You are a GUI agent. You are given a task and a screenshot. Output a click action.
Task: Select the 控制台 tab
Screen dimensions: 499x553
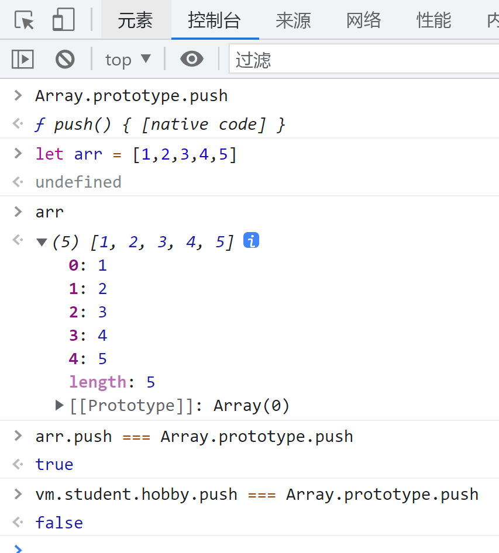[x=214, y=20]
